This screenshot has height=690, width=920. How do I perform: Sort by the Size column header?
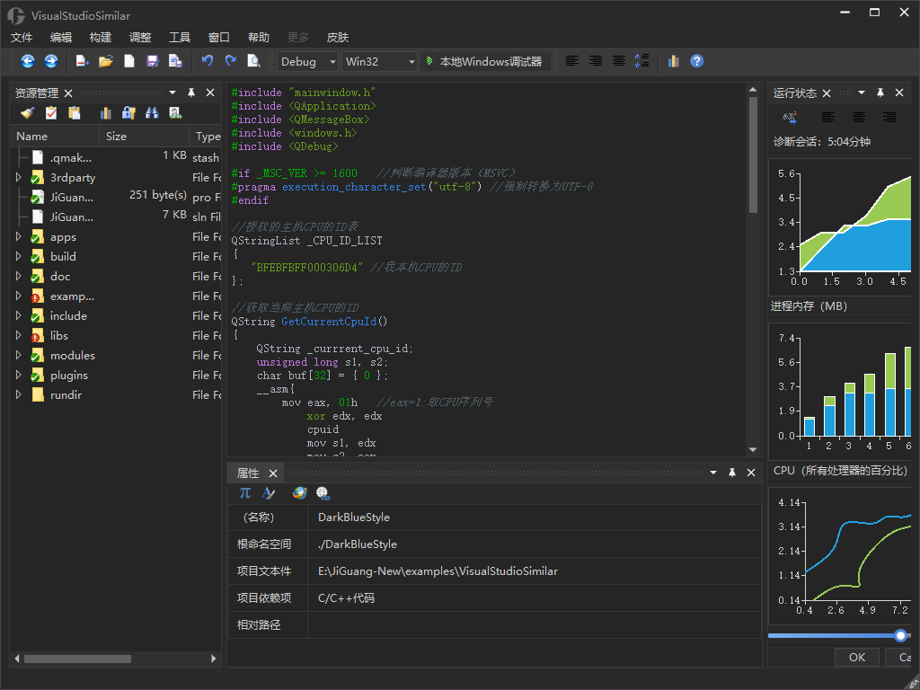tap(144, 137)
